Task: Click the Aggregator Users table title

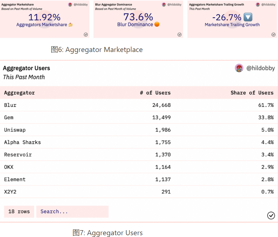Action: pos(27,68)
